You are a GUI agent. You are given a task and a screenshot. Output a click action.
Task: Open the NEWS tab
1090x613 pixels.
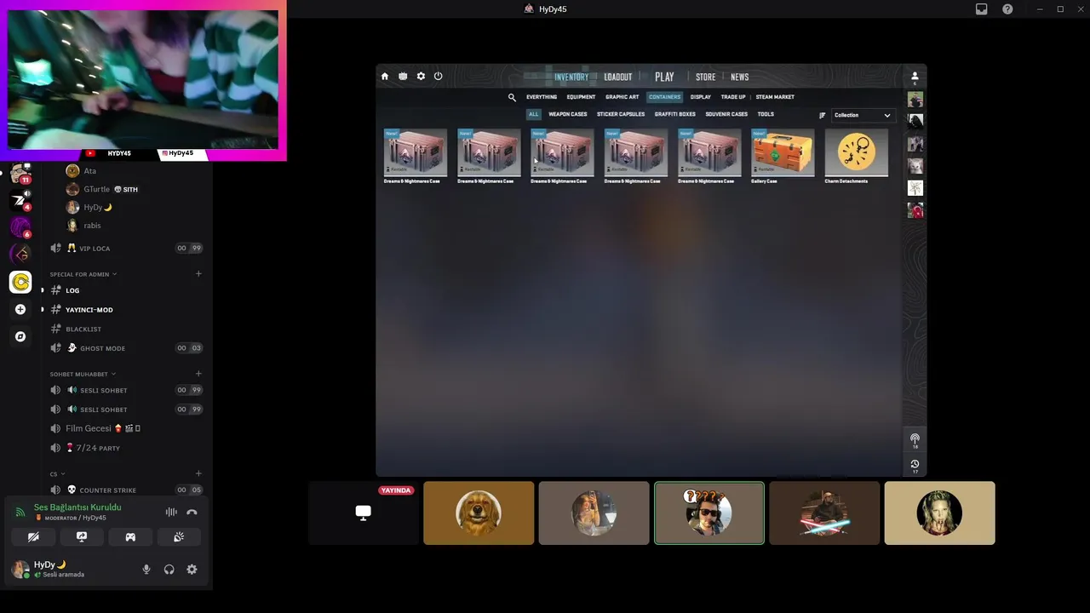739,77
